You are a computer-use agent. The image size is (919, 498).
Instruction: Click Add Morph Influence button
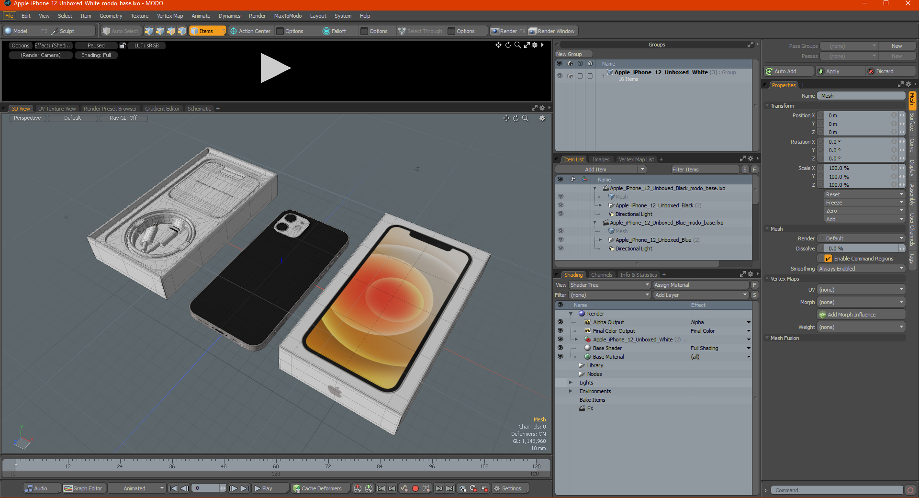tap(861, 315)
